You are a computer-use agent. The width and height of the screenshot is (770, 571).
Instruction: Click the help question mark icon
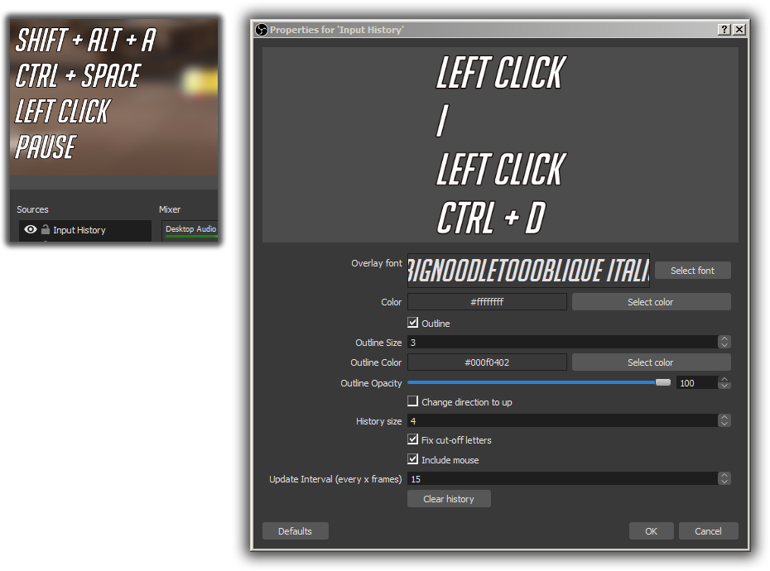click(723, 29)
